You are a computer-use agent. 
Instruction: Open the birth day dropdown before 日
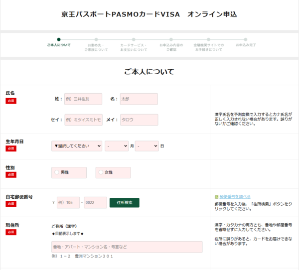[147, 146]
